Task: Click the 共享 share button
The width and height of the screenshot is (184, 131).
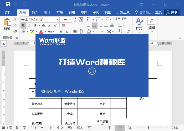Action: coord(172,12)
